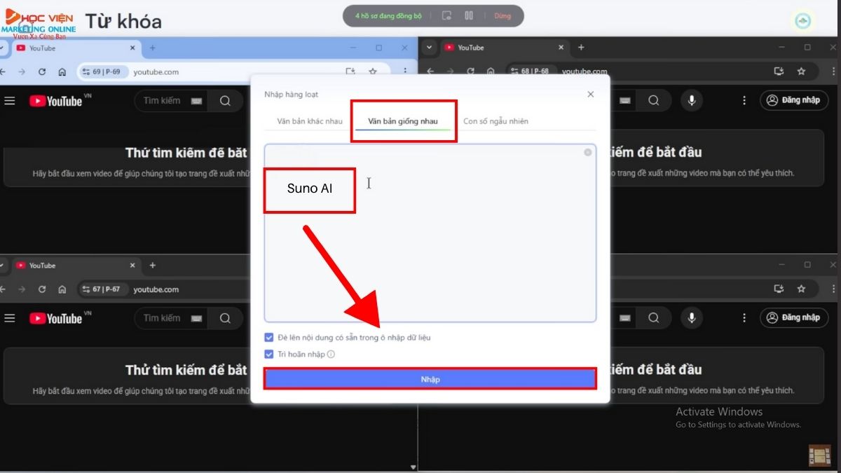Disable the 'Trì hoãn nhập' option
The height and width of the screenshot is (473, 841).
pyautogui.click(x=268, y=354)
